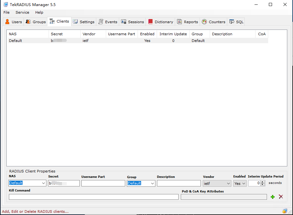This screenshot has width=293, height=215.
Task: Click the 0 cell under Interim Update
Action: 173,41
